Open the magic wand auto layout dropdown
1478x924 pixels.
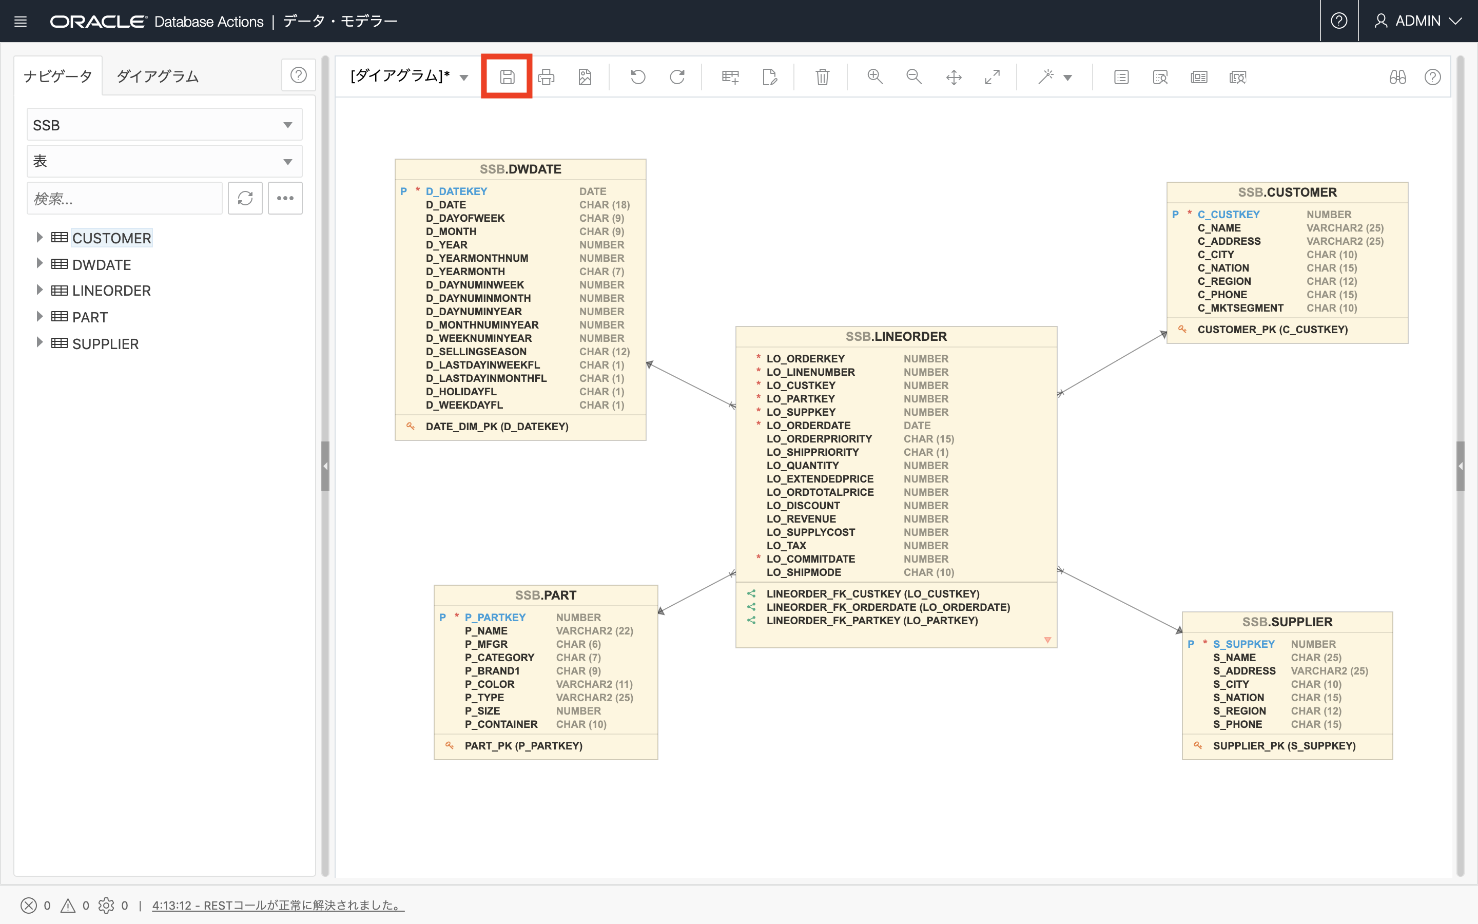(x=1067, y=78)
